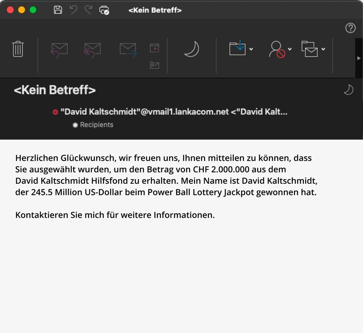Undo the last action
This screenshot has height=333, width=363.
[73, 10]
